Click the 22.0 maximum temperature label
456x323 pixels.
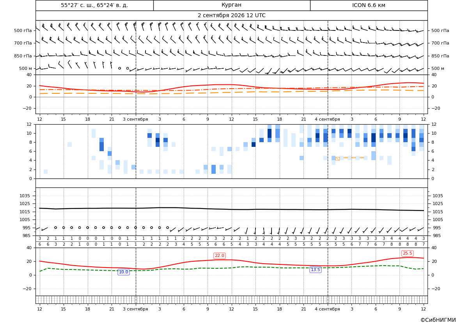coord(219,256)
